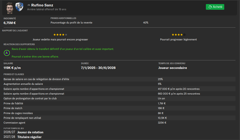Click the Prime de cages inviolées row
The height and width of the screenshot is (140, 240).
[119, 113]
